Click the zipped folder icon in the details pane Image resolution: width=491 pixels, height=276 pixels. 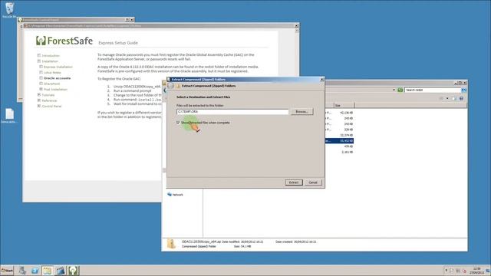pyautogui.click(x=171, y=244)
